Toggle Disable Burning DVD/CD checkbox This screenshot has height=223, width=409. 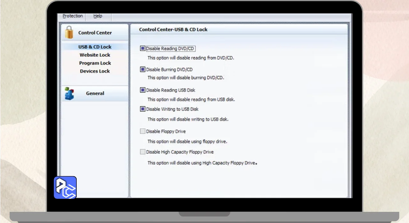point(143,69)
